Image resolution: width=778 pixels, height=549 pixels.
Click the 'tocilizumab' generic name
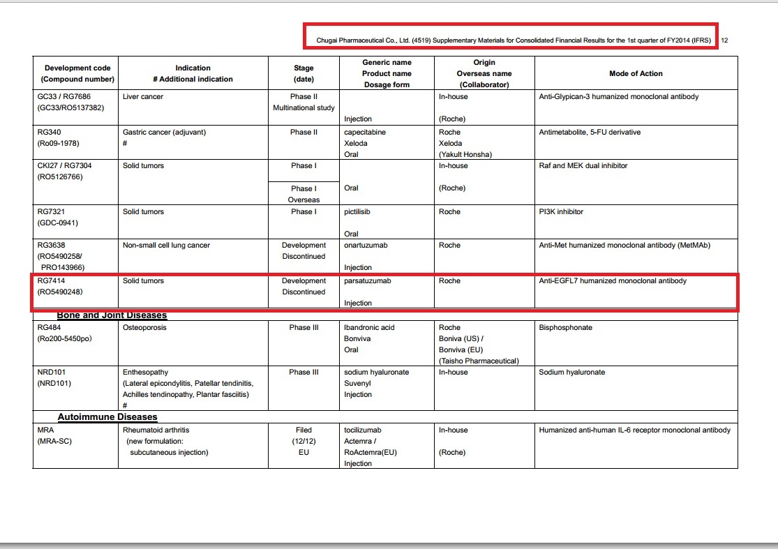363,430
